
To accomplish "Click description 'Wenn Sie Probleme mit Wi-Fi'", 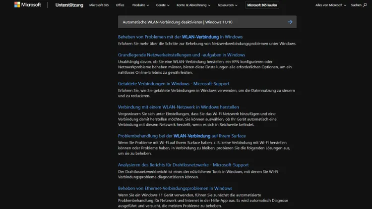I will (204, 148).
